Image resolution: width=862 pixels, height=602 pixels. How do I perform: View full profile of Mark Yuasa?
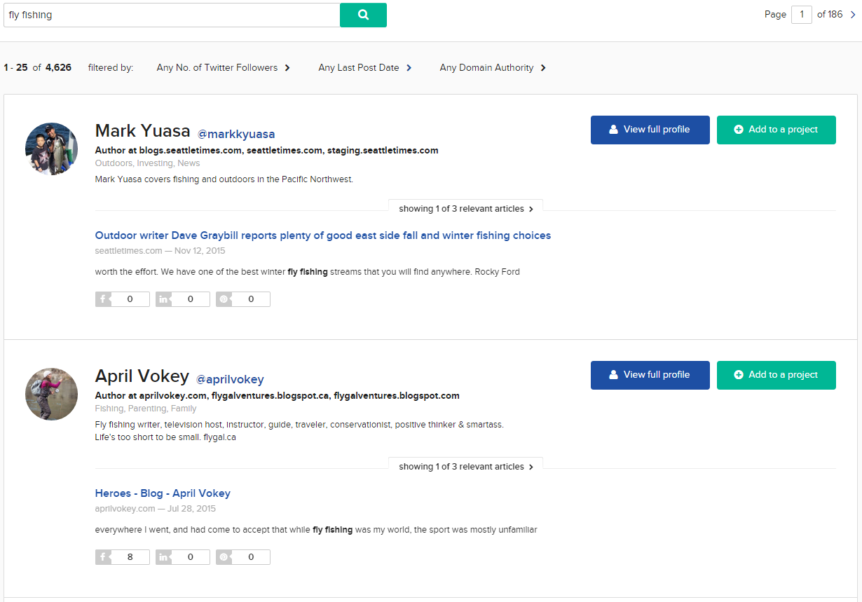click(650, 130)
